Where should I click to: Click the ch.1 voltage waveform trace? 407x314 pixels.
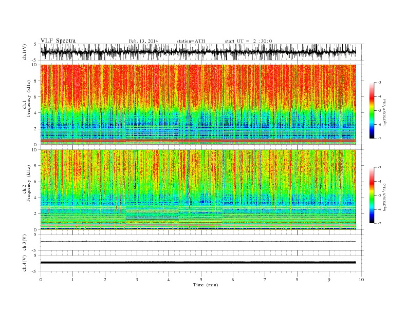198,52
